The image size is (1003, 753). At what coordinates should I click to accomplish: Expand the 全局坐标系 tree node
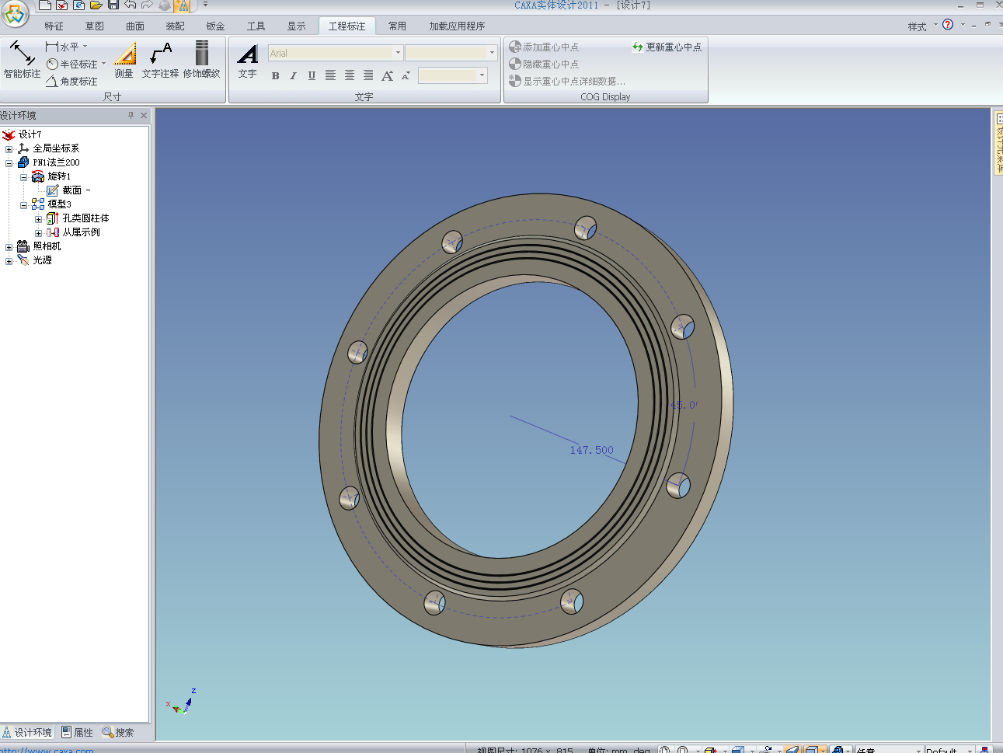(x=9, y=148)
